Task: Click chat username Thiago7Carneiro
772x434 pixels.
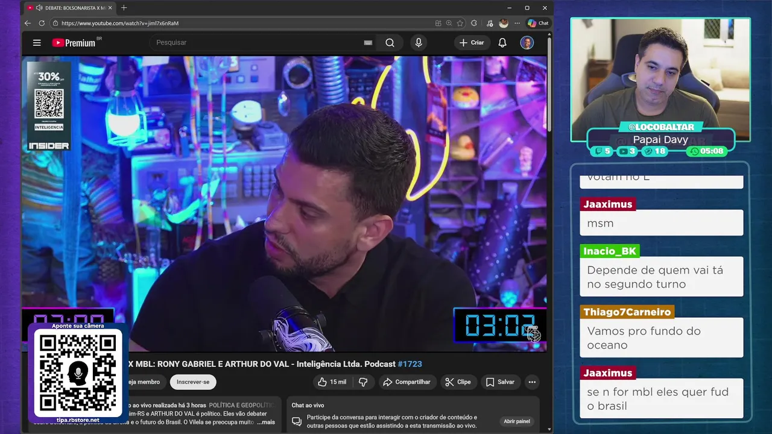Action: coord(627,312)
